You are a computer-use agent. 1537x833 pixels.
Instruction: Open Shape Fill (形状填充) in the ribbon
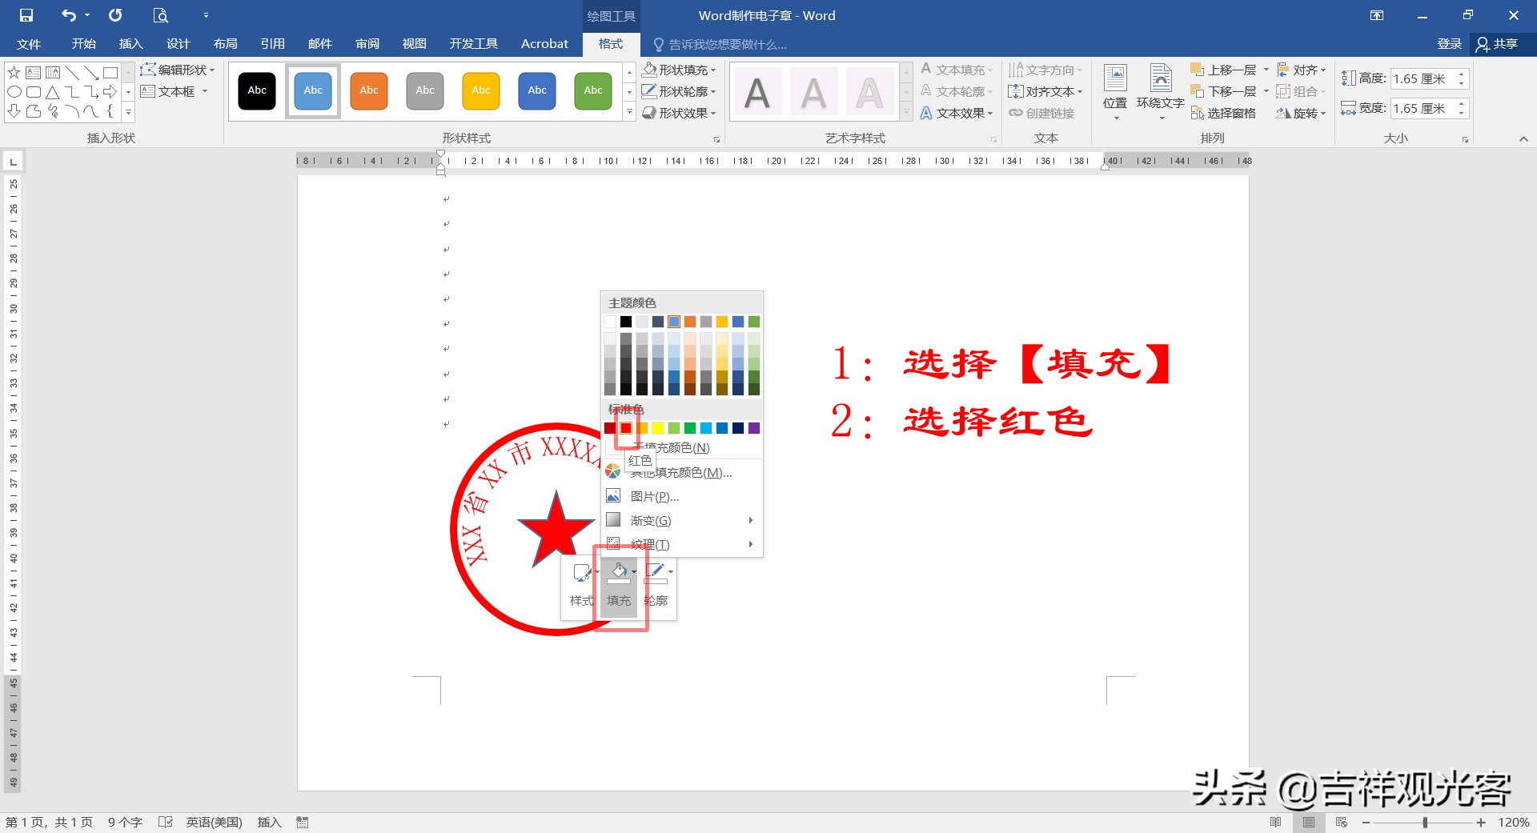point(679,70)
